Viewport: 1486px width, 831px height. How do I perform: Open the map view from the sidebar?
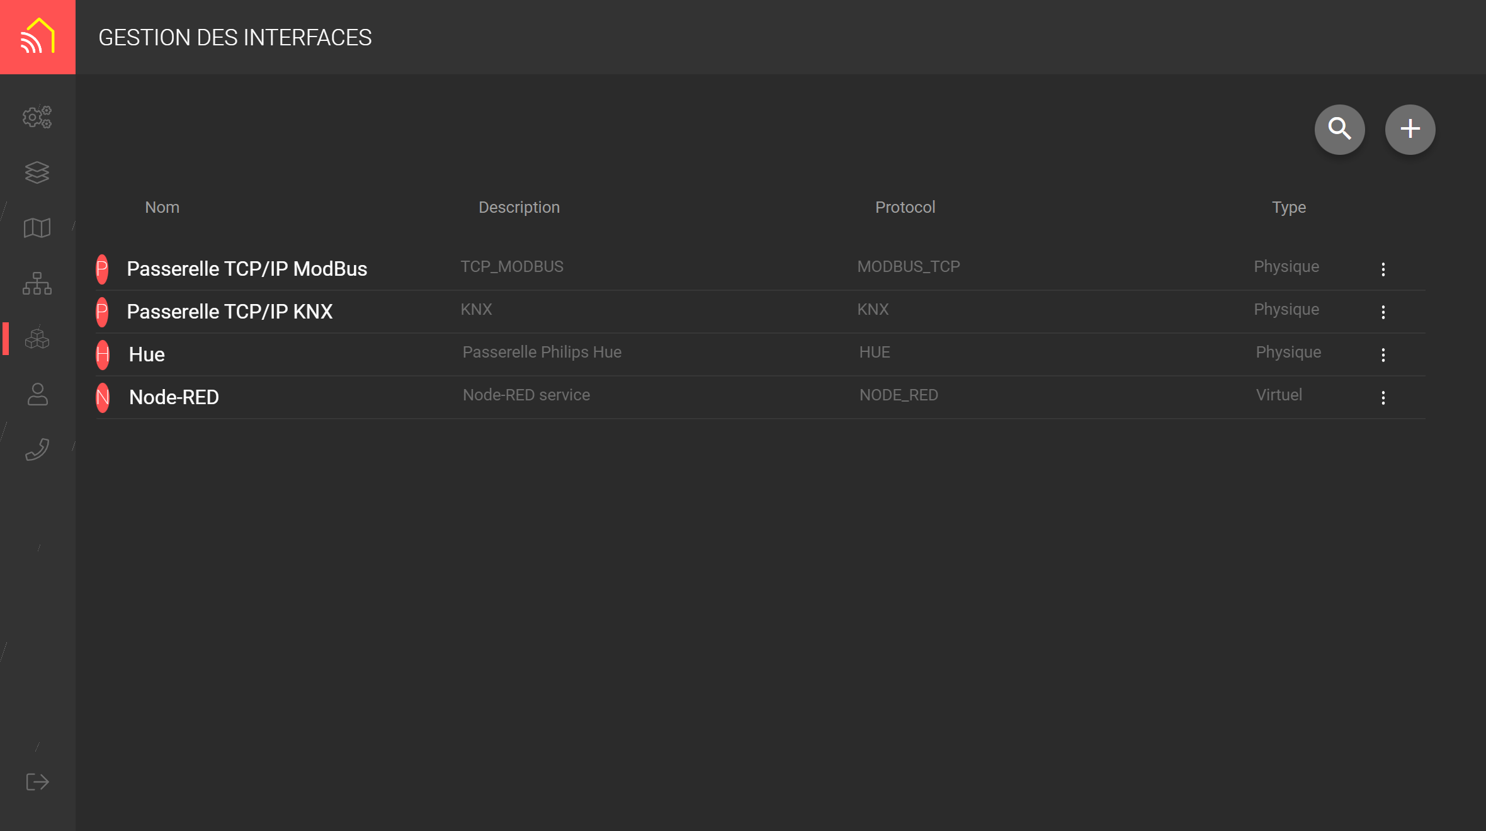click(37, 228)
